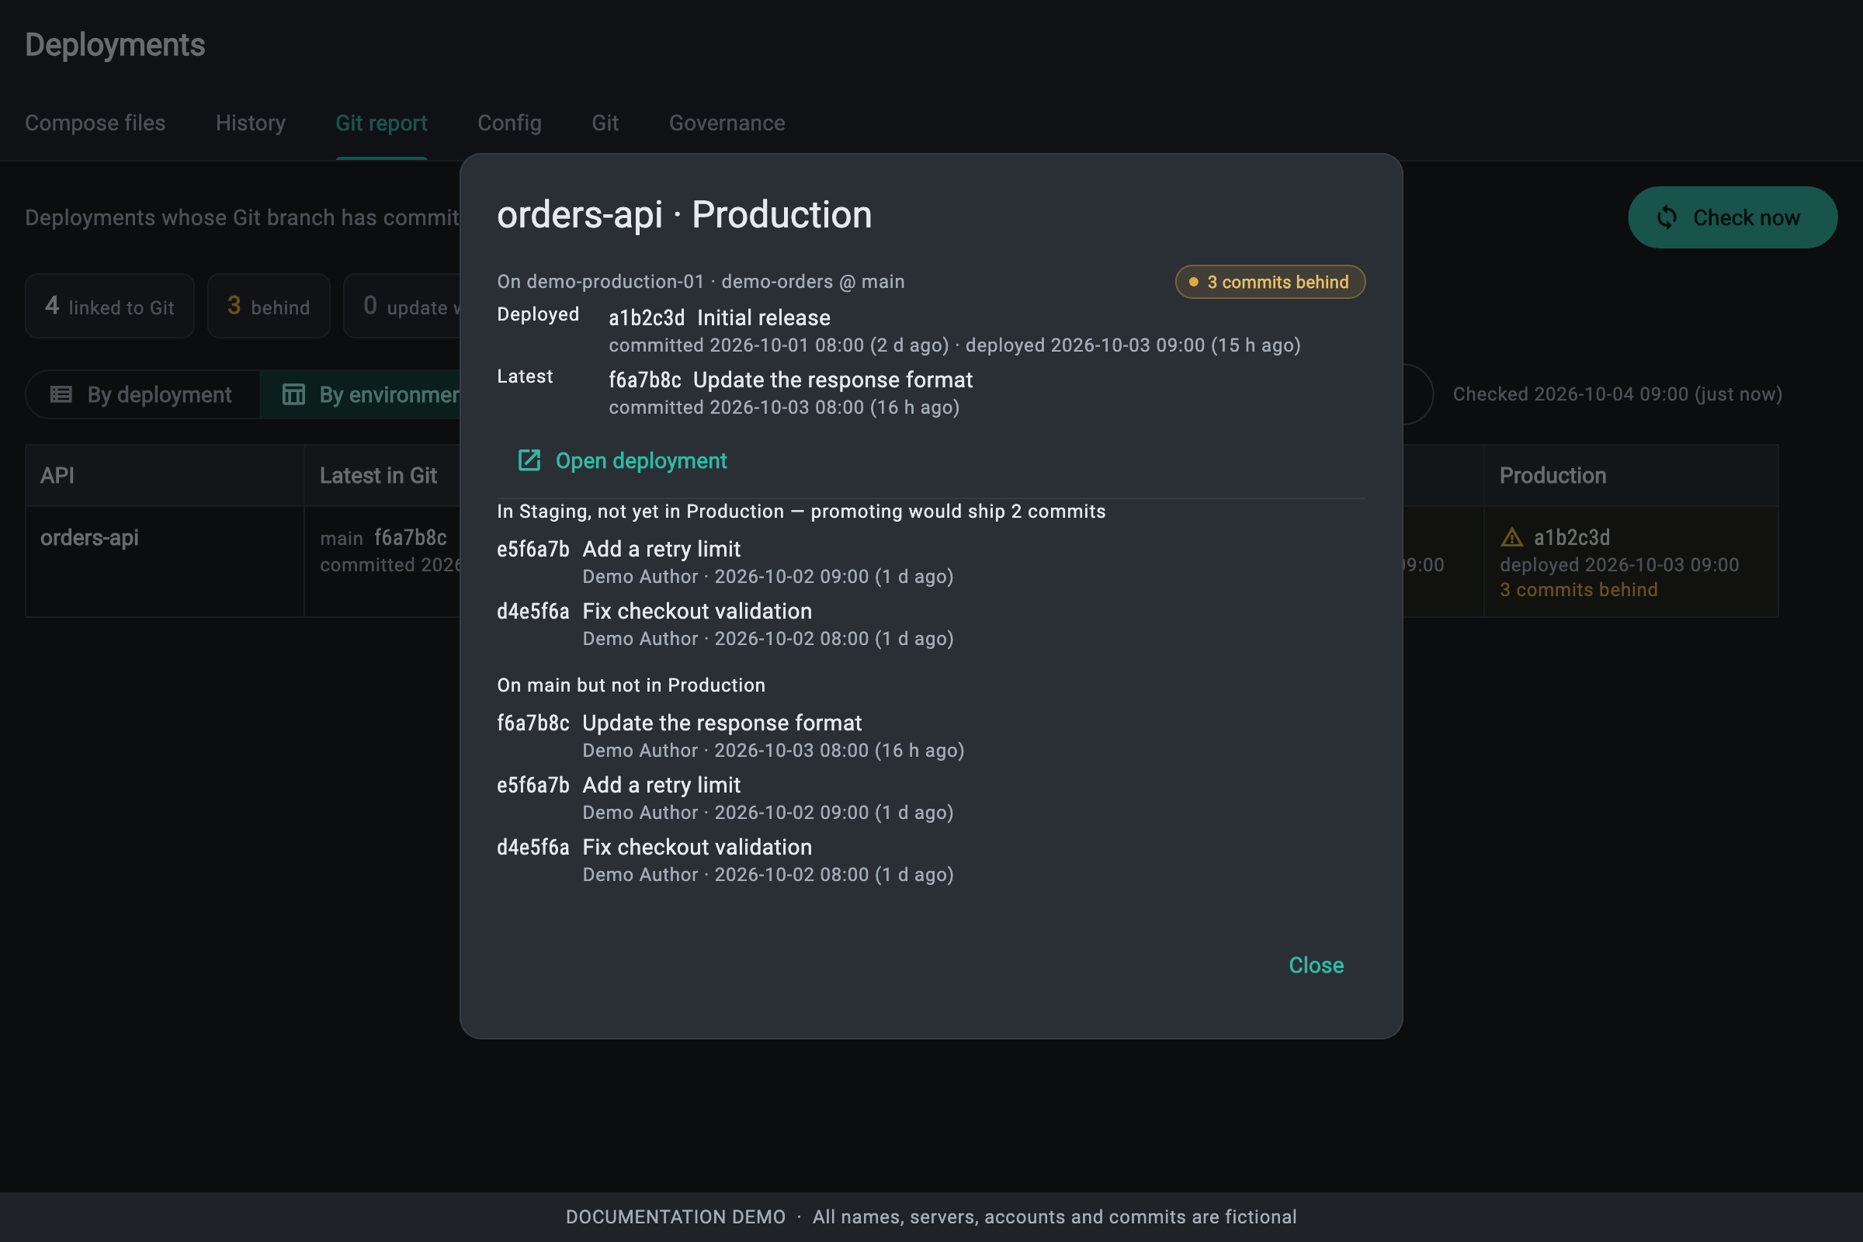Go to the Git tab
The width and height of the screenshot is (1863, 1242).
[x=605, y=123]
